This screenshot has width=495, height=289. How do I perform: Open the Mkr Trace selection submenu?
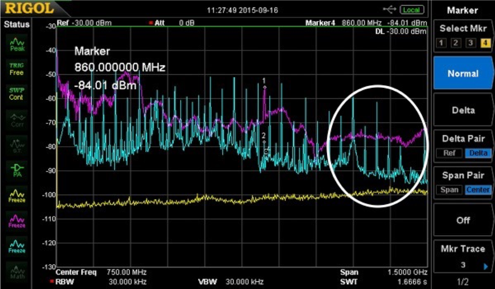coord(462,257)
